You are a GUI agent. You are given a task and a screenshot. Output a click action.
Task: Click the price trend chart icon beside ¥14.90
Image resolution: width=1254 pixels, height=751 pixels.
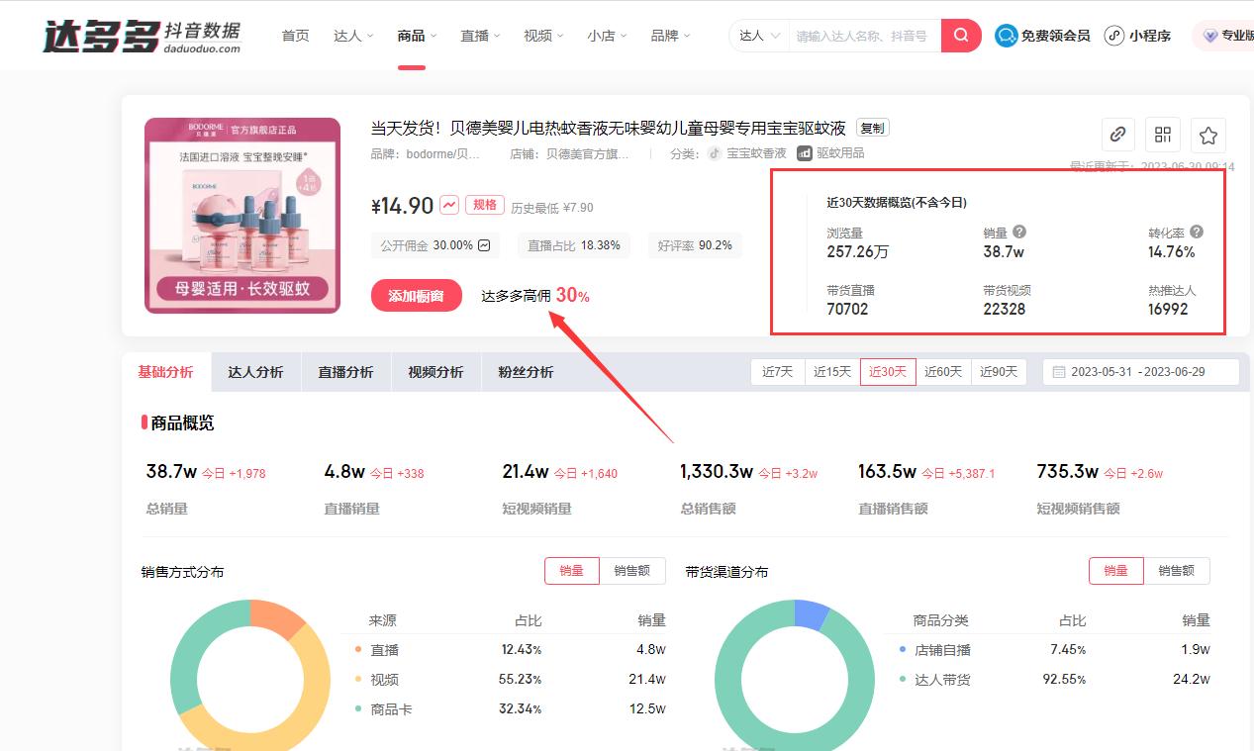pos(448,205)
